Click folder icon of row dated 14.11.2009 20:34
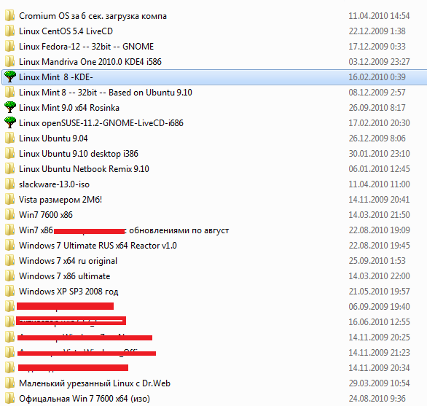The image size is (427, 406). tap(9, 367)
